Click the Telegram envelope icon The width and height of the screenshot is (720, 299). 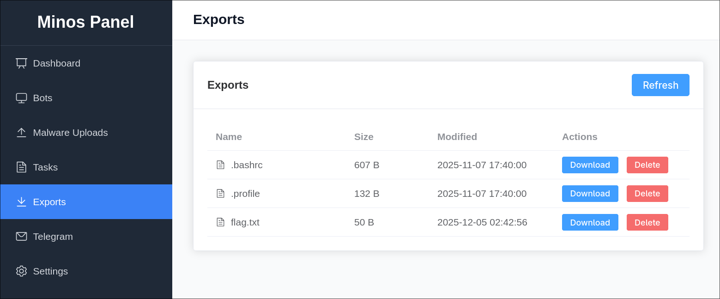21,237
